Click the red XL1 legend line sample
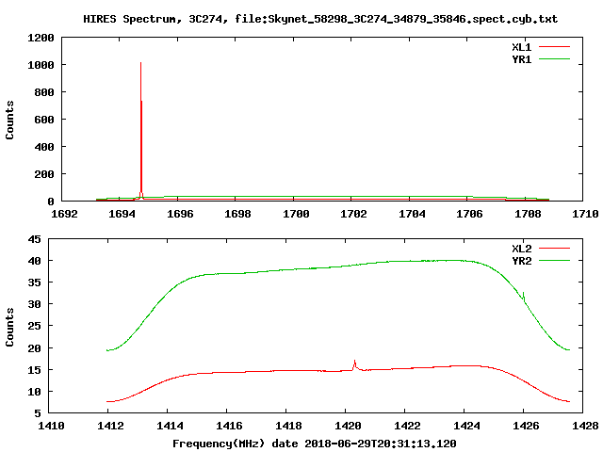 [554, 47]
